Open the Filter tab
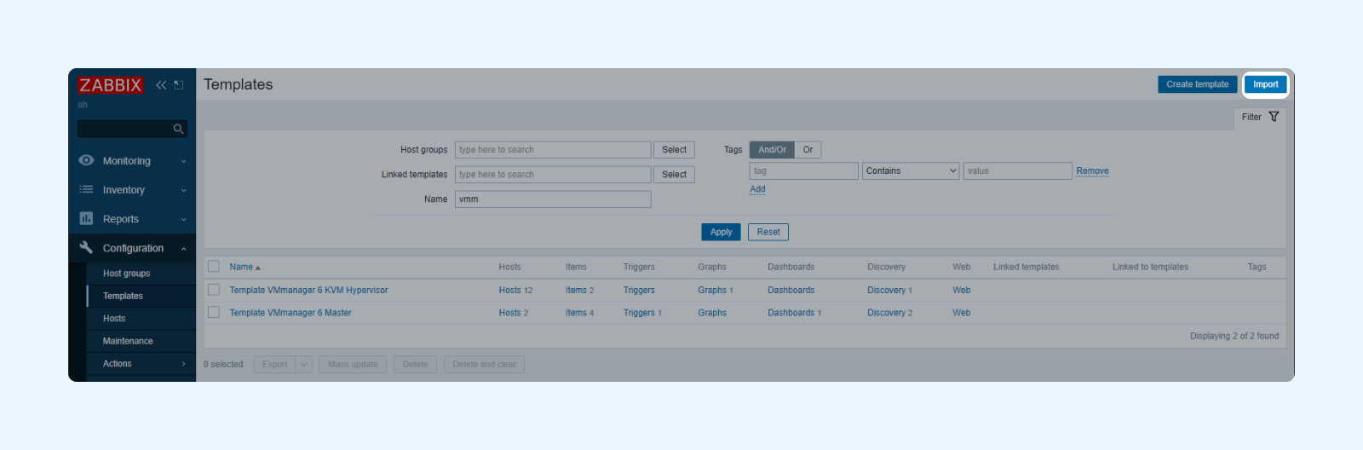The width and height of the screenshot is (1363, 450). pos(1260,117)
